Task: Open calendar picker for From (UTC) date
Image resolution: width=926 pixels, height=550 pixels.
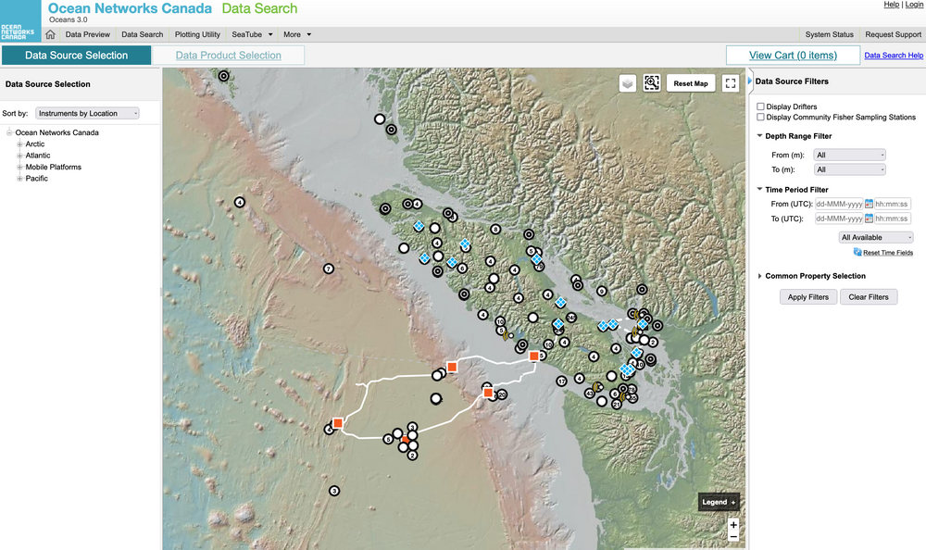Action: click(870, 204)
